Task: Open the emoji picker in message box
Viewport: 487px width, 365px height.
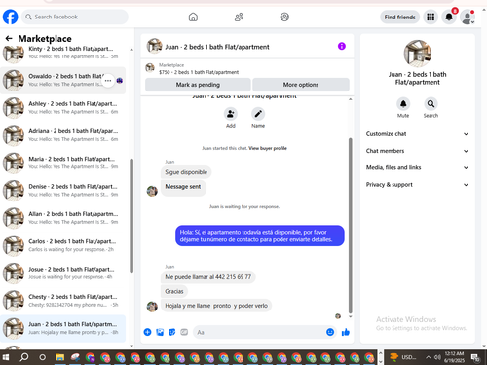Action: click(x=330, y=332)
